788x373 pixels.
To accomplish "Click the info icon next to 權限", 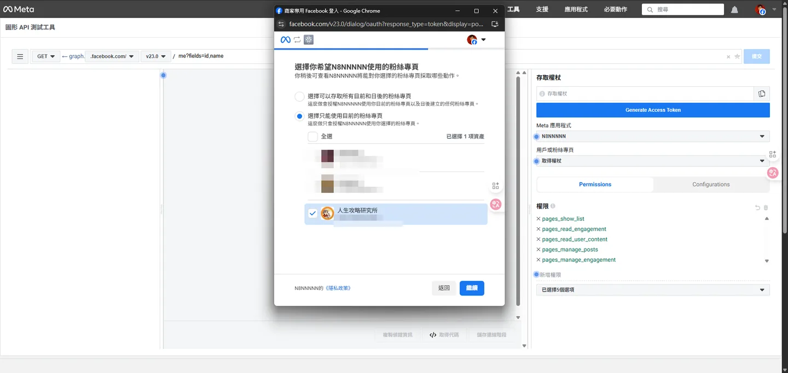I will tap(553, 206).
